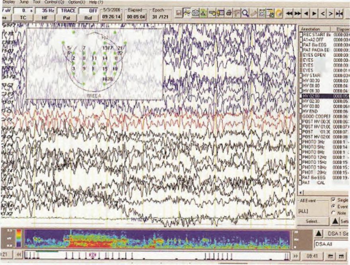Open the magnifying glass search tool

(245, 13)
